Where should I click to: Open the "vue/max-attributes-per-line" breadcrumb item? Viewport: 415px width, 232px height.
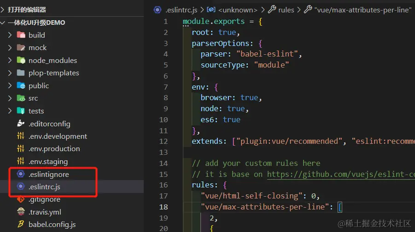(x=363, y=10)
